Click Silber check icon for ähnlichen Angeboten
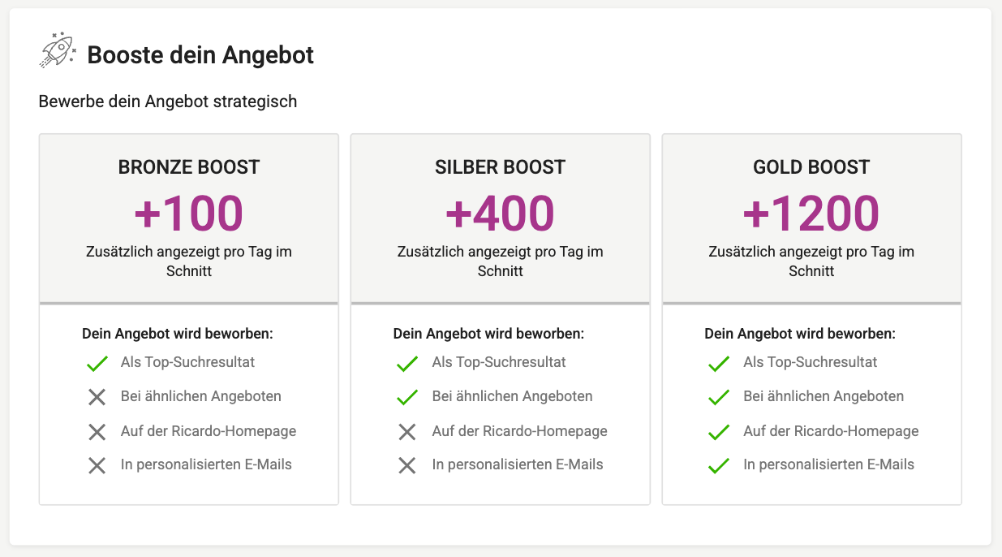1002x557 pixels. tap(407, 397)
